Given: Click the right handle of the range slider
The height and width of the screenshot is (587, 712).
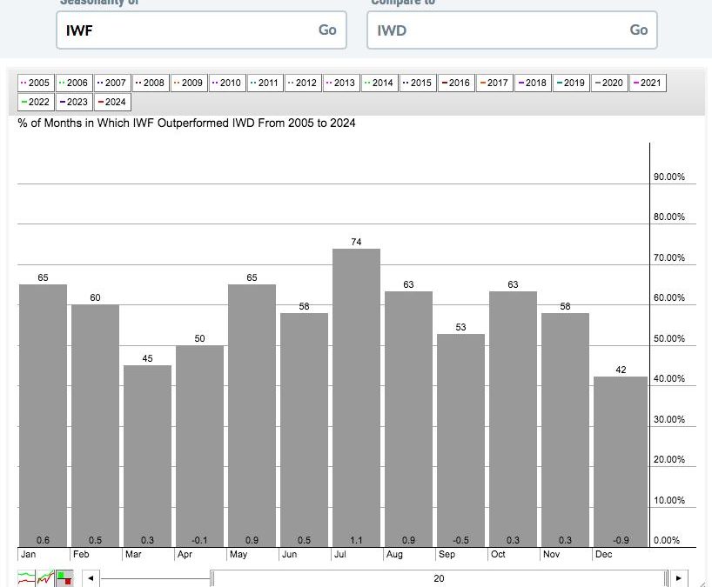Looking at the screenshot, I should (666, 578).
